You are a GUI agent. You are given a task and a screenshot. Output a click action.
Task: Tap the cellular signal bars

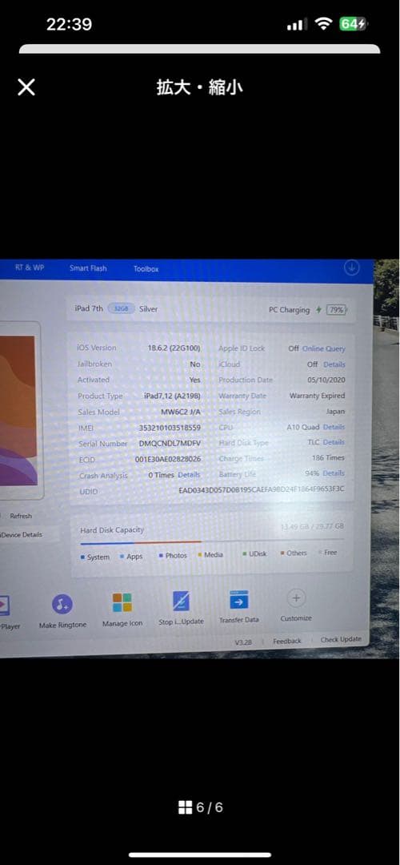pos(297,24)
